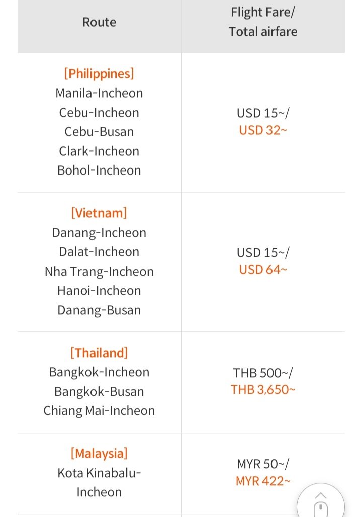
Task: Click the Danang-Busan route
Action: (99, 310)
